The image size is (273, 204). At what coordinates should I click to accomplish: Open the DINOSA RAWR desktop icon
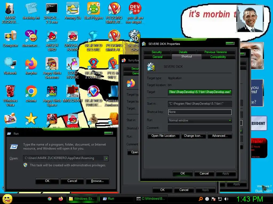pos(73,41)
